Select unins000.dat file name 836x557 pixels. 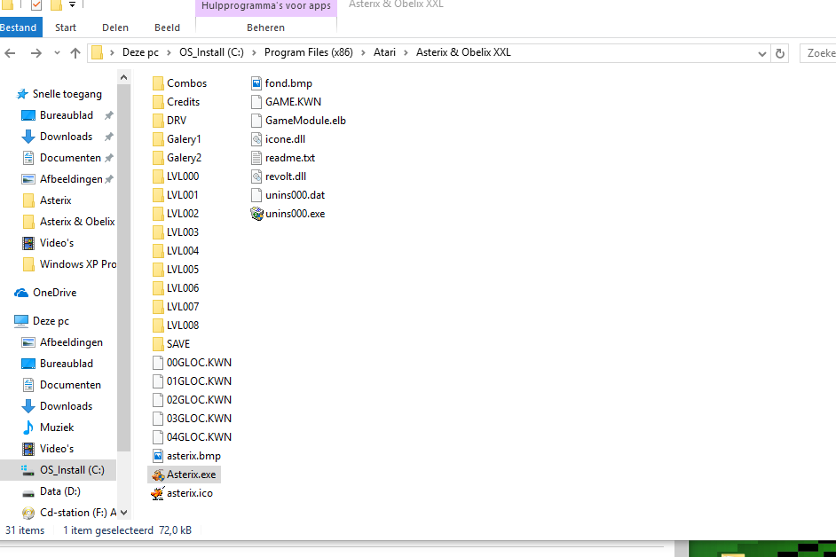click(295, 195)
